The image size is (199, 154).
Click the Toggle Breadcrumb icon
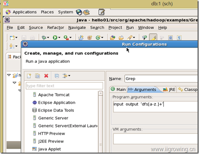144,37
